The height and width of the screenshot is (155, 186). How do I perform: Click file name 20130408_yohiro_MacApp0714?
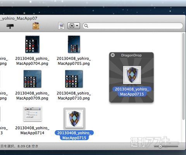(32, 130)
